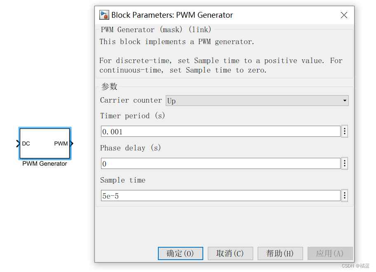Expand the Carrier counter dropdown arrow
Image resolution: width=376 pixels, height=272 pixels.
(x=345, y=101)
